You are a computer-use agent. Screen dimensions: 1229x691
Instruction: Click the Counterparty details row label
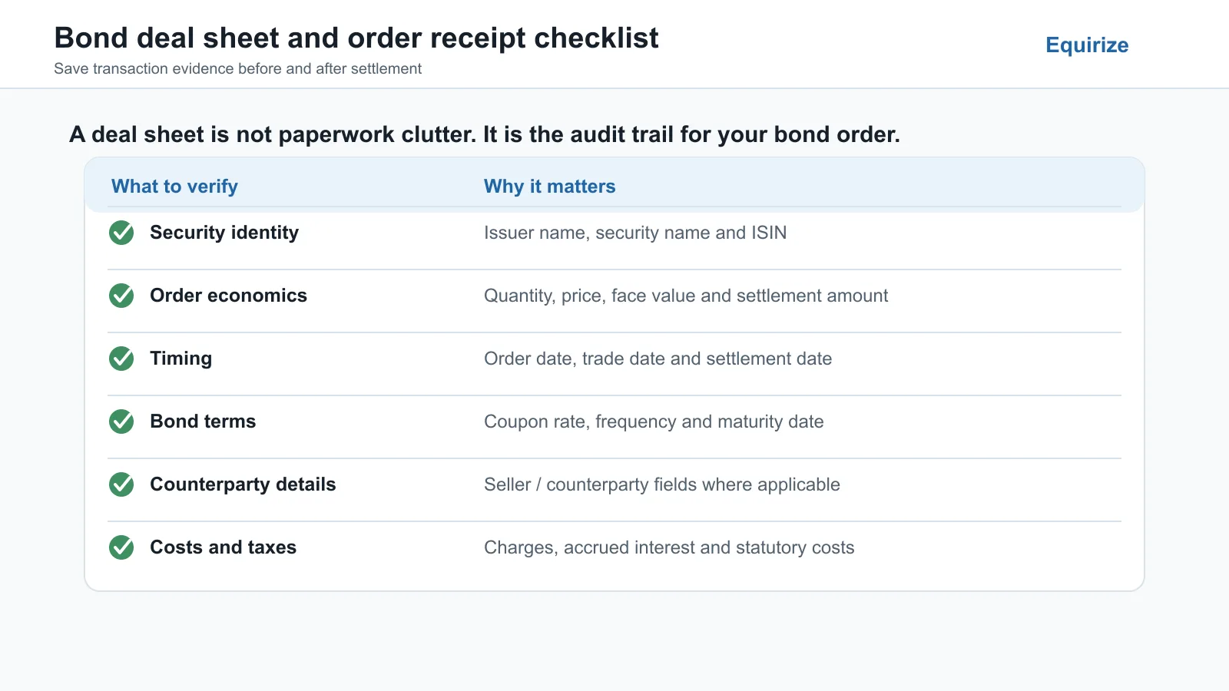pos(243,484)
